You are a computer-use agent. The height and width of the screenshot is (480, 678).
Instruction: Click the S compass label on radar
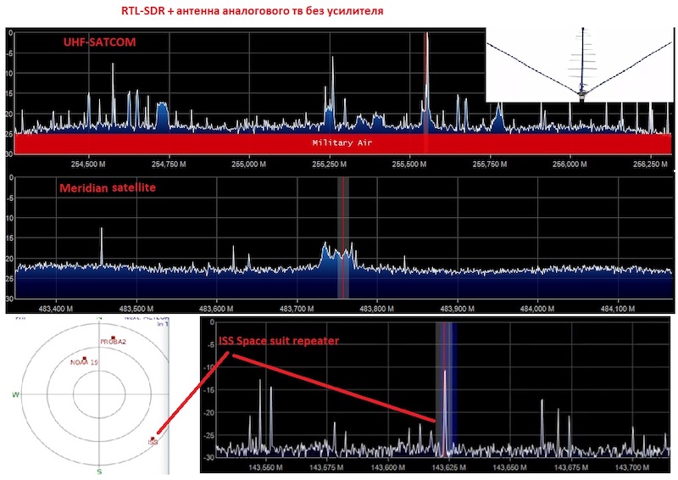click(100, 471)
